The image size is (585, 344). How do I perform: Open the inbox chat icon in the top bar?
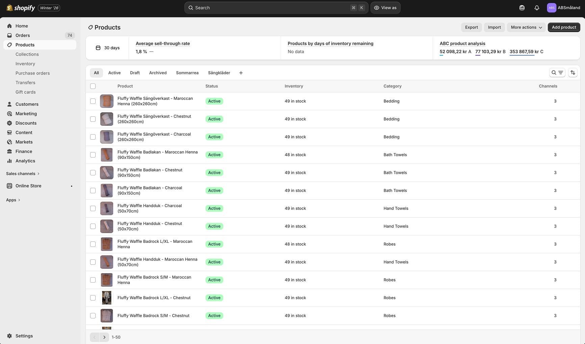(522, 7)
